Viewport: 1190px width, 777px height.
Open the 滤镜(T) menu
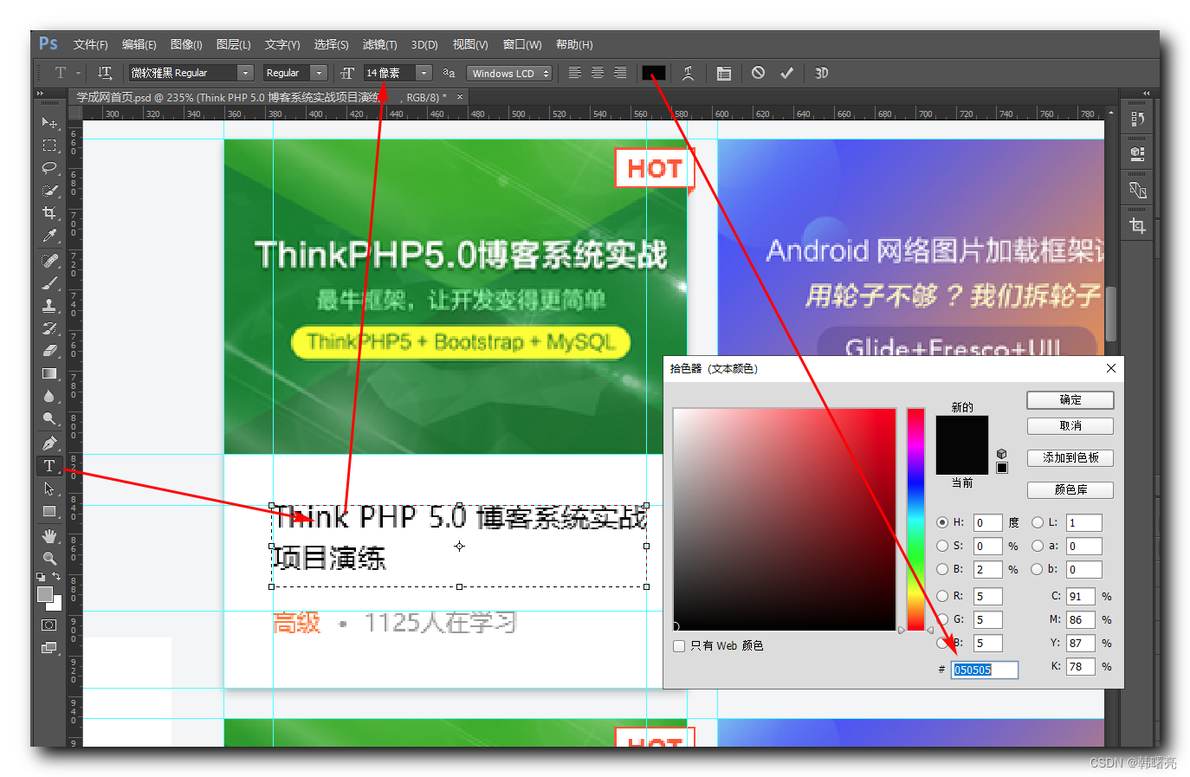pos(379,44)
